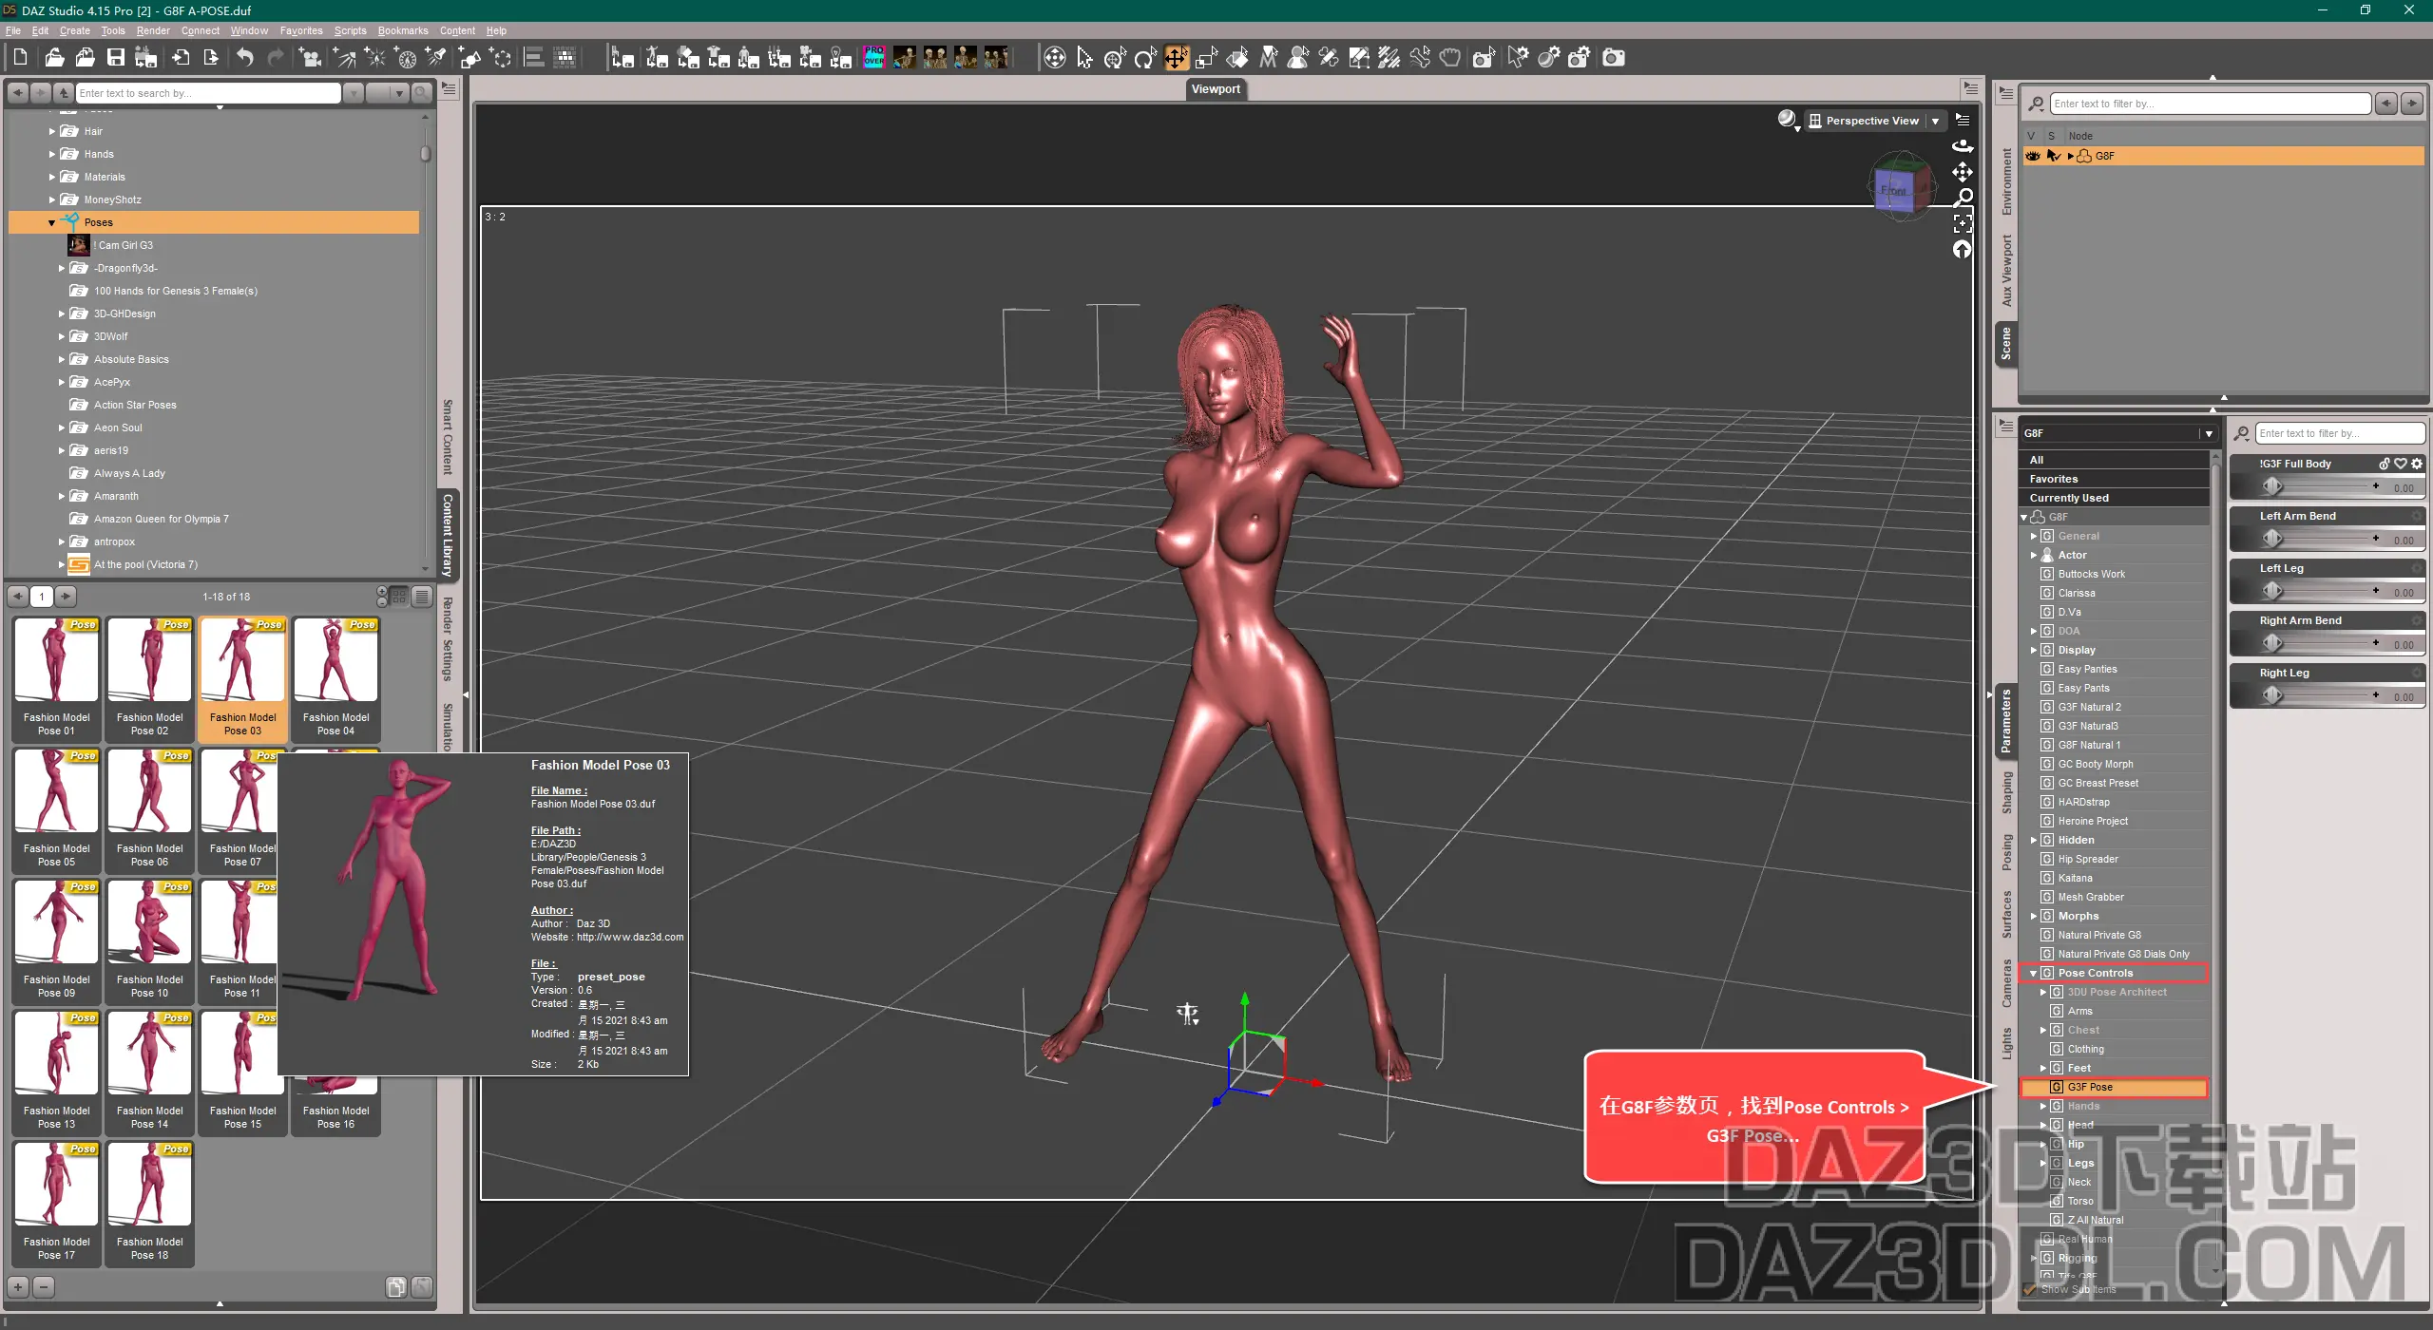This screenshot has height=1330, width=2433.
Task: Collapse the Pose Controls group
Action: 2033,973
